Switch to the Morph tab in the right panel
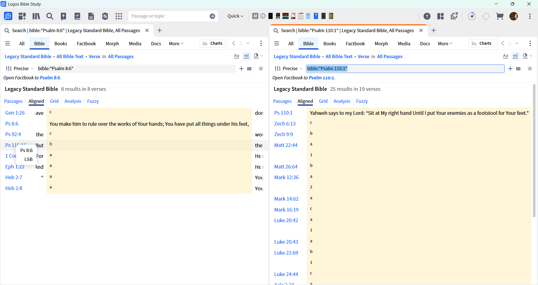Screen dimensions: 538x285 [381, 44]
